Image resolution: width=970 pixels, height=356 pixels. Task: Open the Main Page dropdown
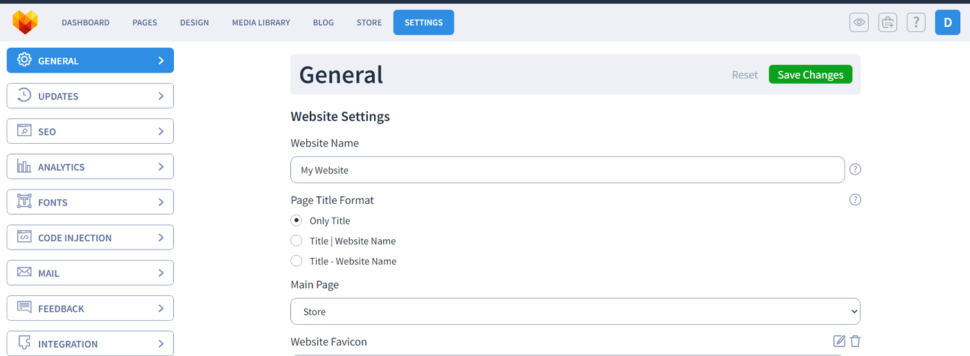575,311
